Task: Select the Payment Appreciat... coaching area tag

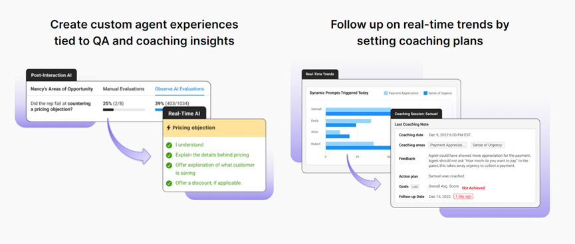Action: 448,145
